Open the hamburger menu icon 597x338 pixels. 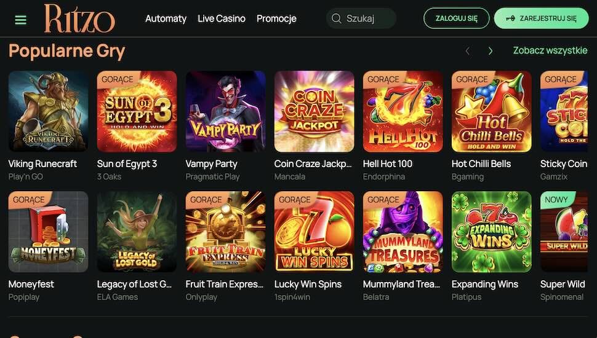[20, 19]
